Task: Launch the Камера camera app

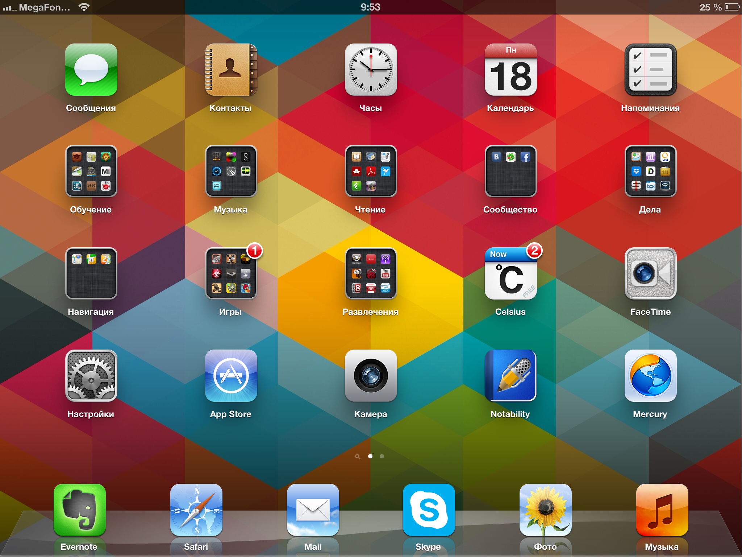Action: 371,376
